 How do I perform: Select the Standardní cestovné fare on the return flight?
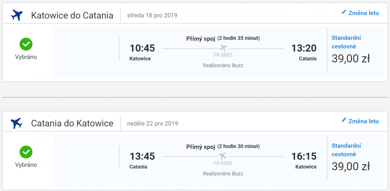point(346,150)
